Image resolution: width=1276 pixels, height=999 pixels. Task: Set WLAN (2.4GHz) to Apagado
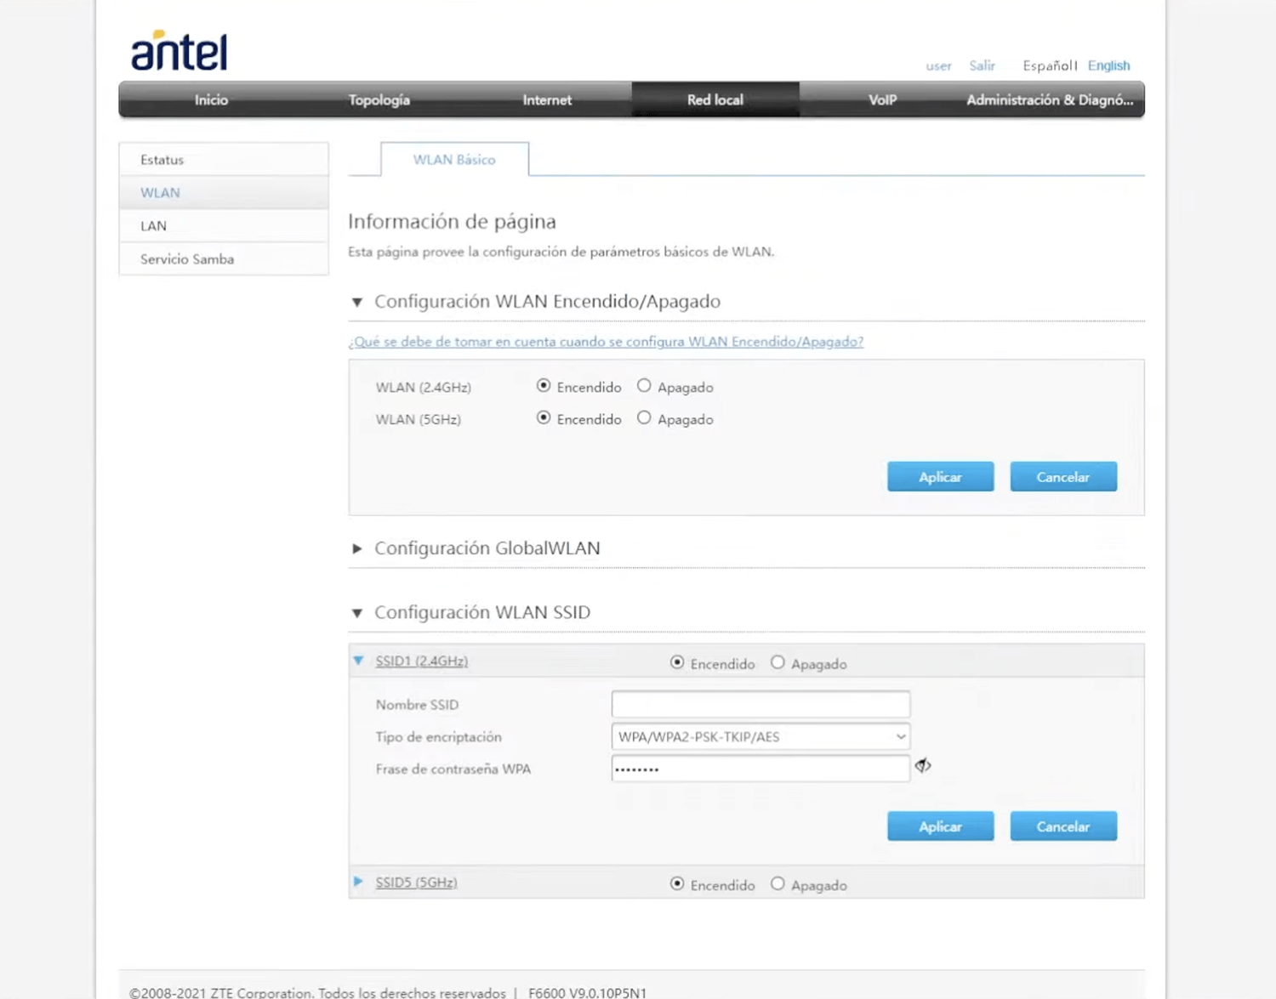[x=644, y=386]
